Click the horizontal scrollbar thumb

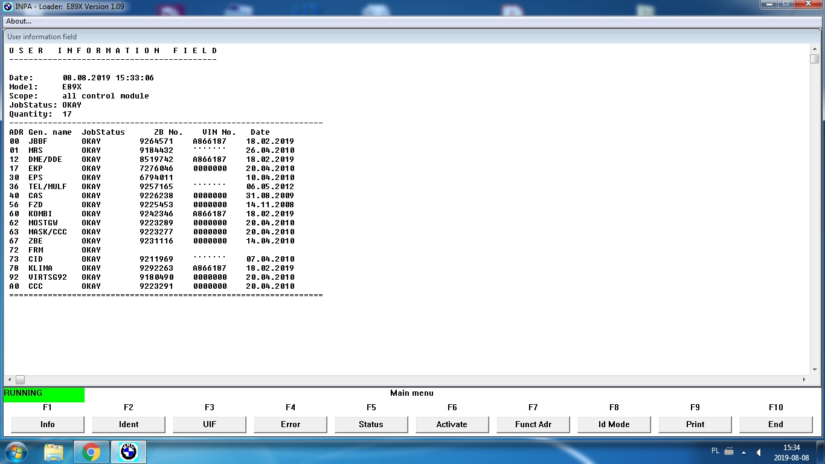coord(20,379)
